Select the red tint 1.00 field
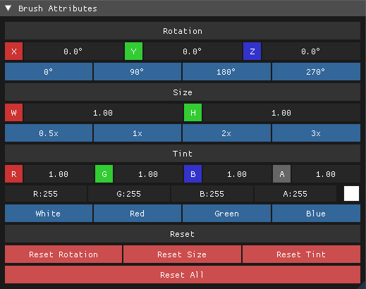This screenshot has height=289, width=366. (59, 174)
